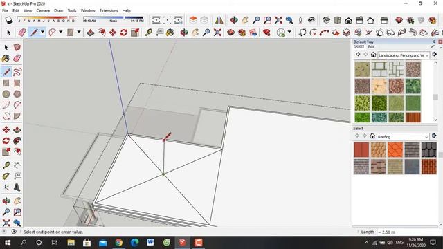Select the Protractor tool
The width and height of the screenshot is (443, 249).
coord(6,176)
